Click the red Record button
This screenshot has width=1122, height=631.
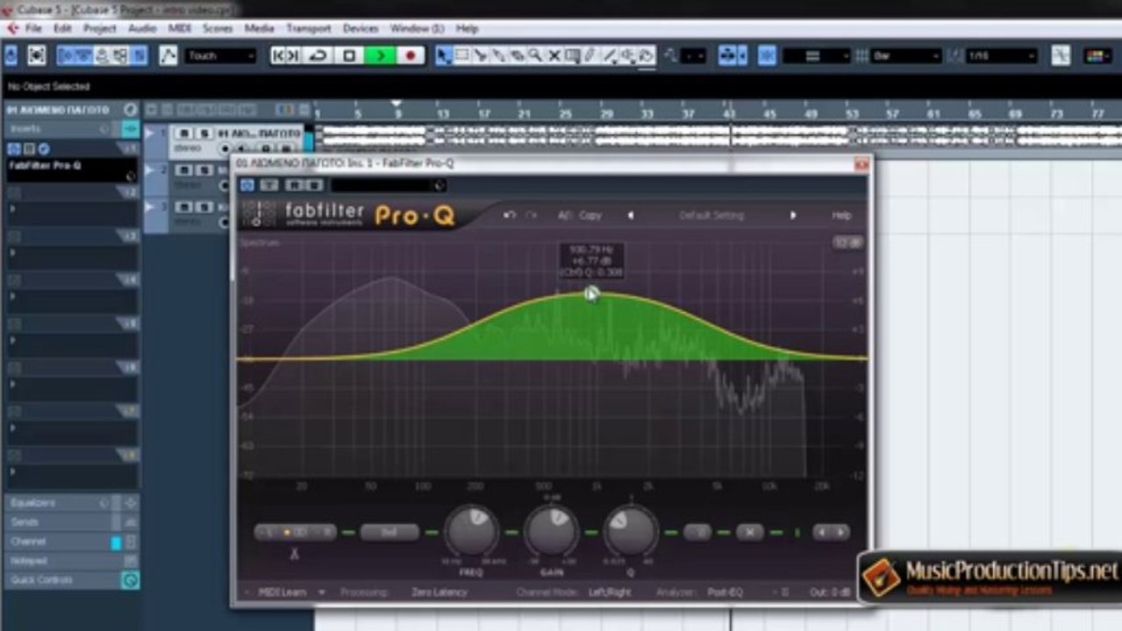410,55
